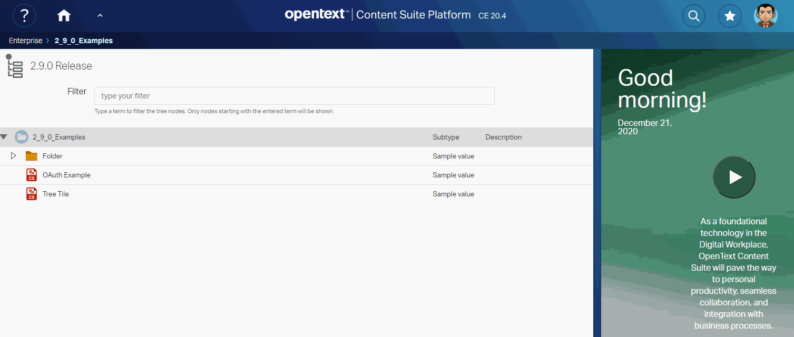Open the help question mark icon
Viewport: 794px width, 337px height.
pyautogui.click(x=24, y=16)
